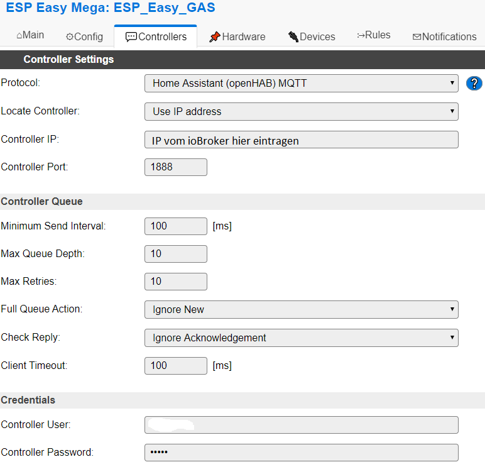Go to the Devices tab
485x462 pixels.
(312, 36)
